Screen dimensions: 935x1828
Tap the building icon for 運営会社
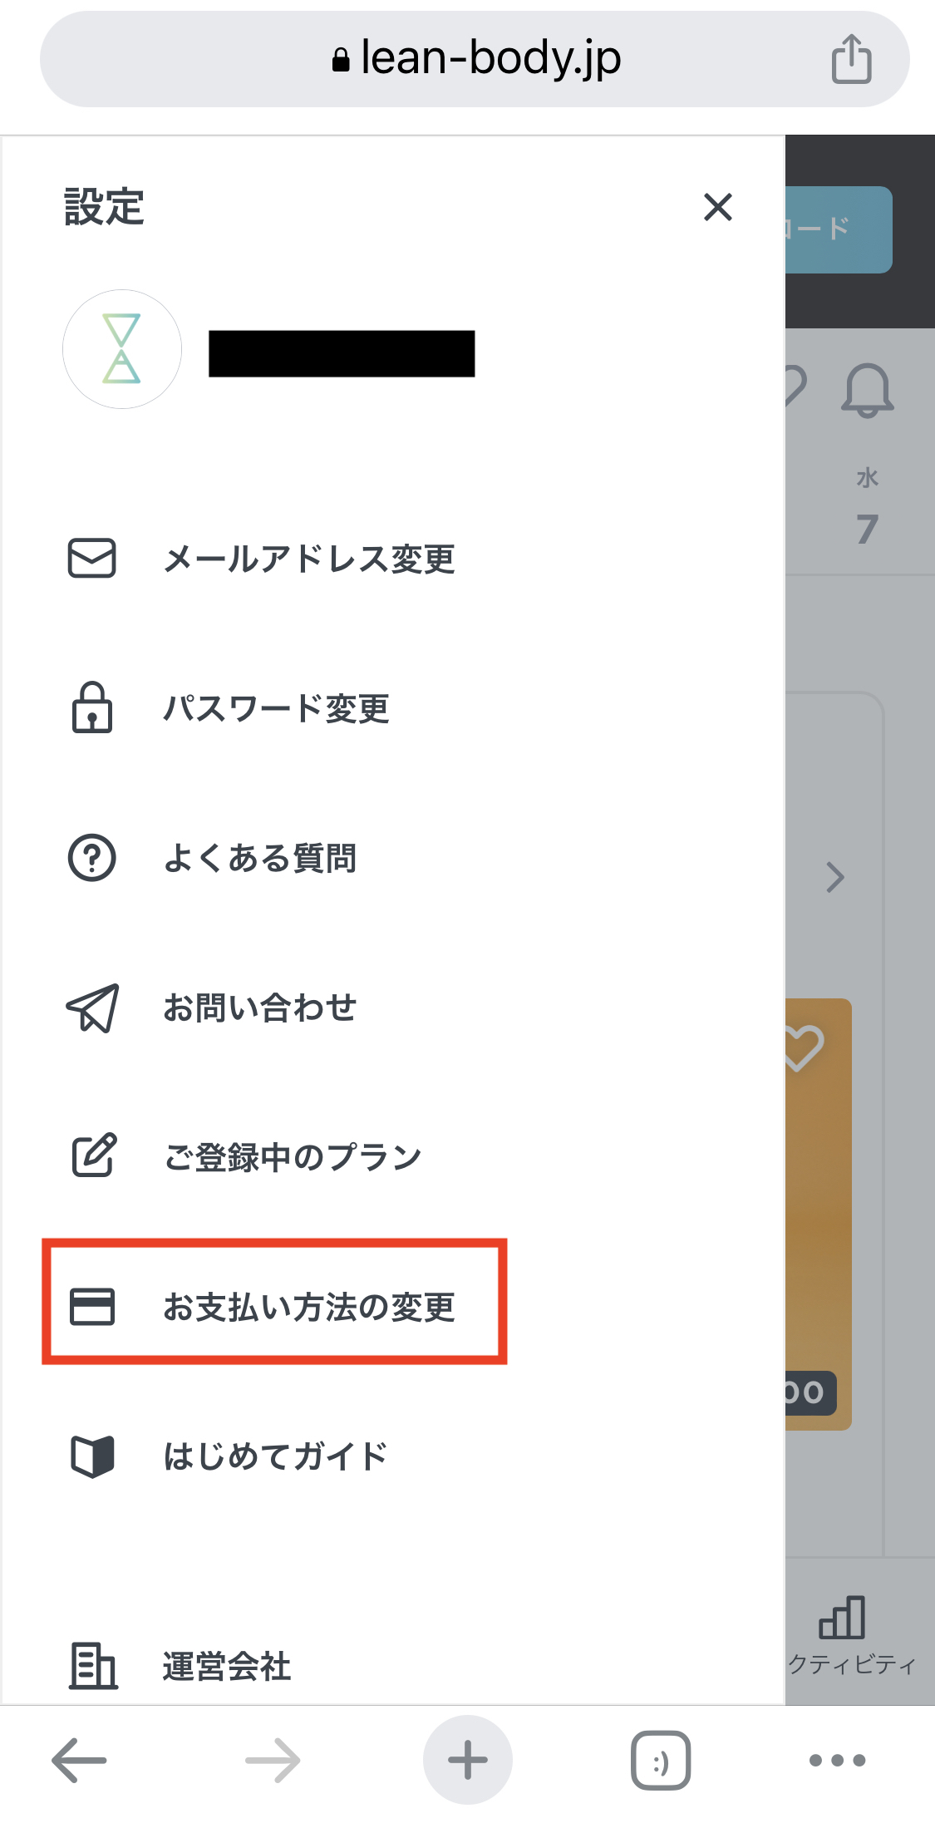click(92, 1666)
